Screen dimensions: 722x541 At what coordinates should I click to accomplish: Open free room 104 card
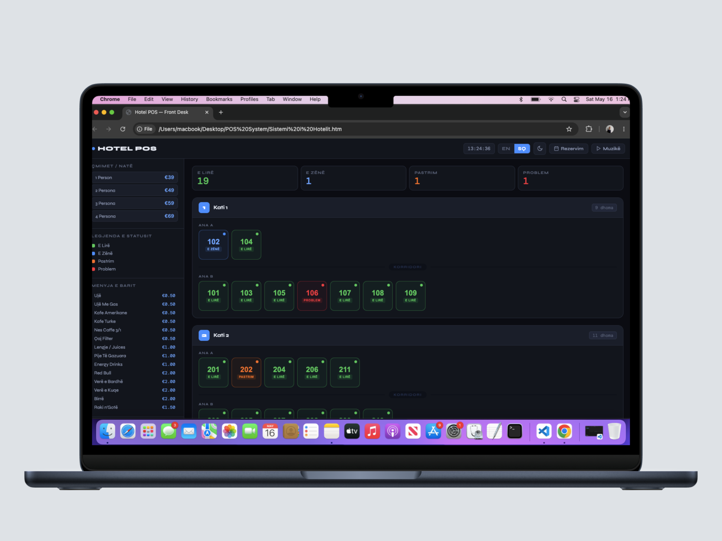[x=246, y=245]
